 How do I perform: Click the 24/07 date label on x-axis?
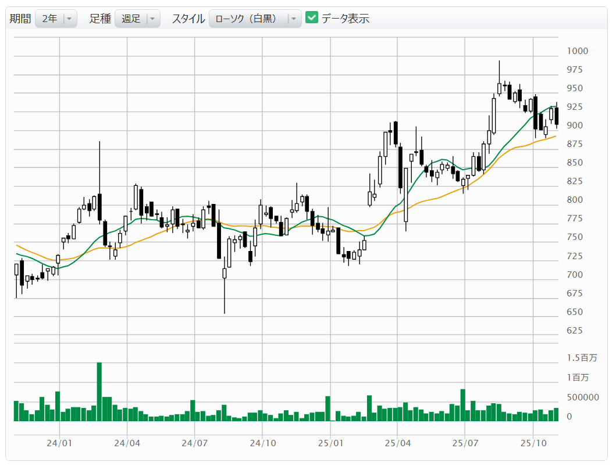pos(194,443)
